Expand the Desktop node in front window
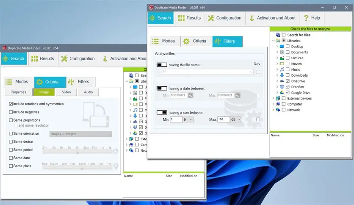This screenshot has width=354, height=205. coord(277,47)
